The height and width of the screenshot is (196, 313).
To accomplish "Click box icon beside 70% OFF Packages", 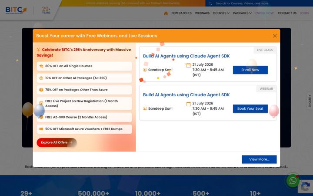I will (41, 90).
